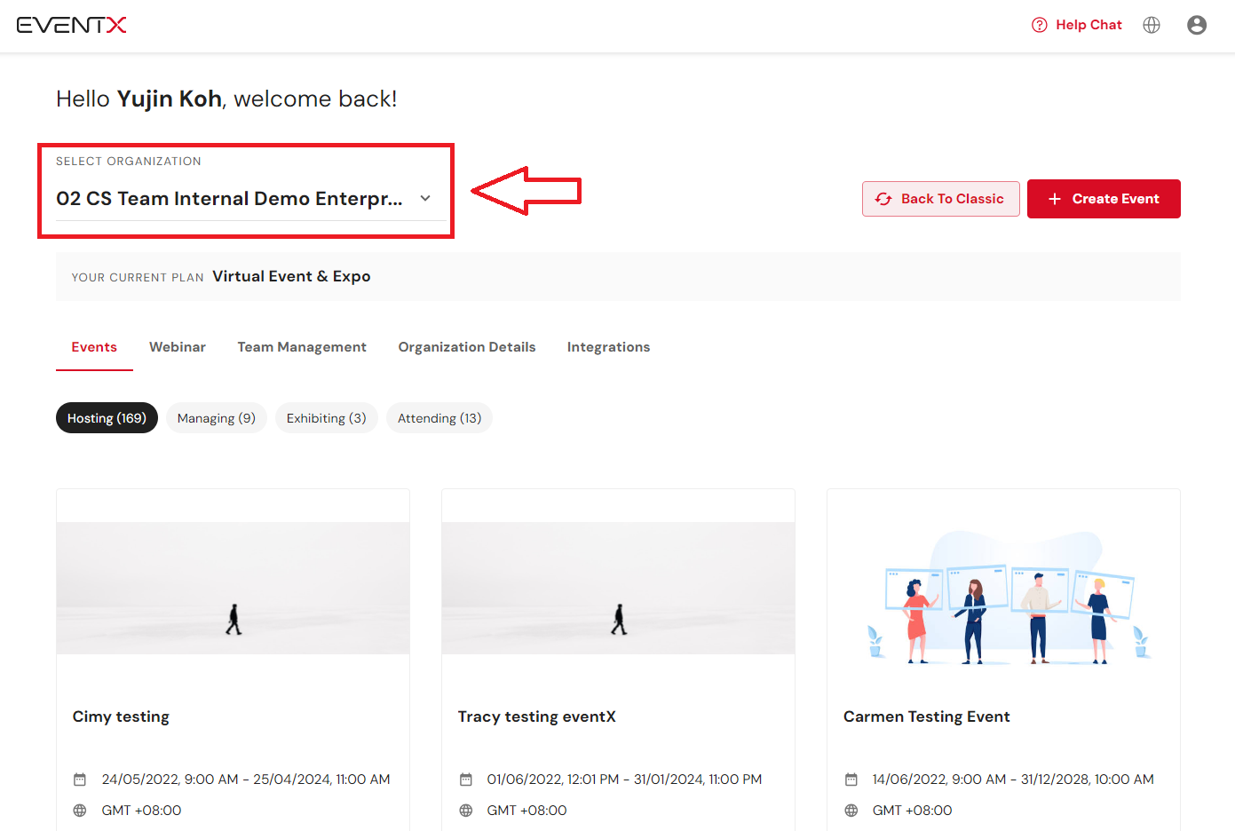Click the timezone globe icon on Cimy testing

pyautogui.click(x=80, y=811)
